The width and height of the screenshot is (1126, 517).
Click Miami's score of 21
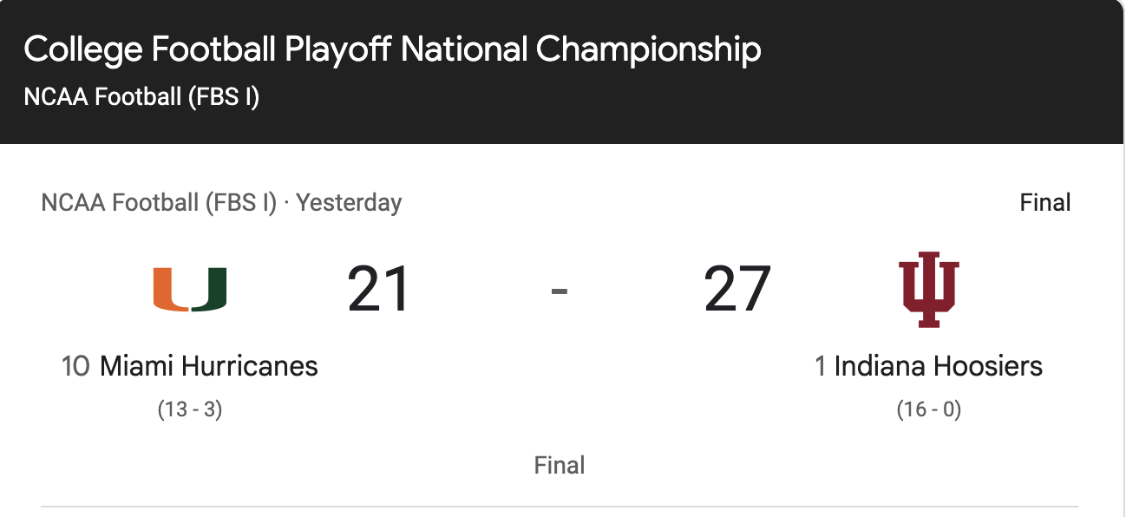[x=378, y=290]
